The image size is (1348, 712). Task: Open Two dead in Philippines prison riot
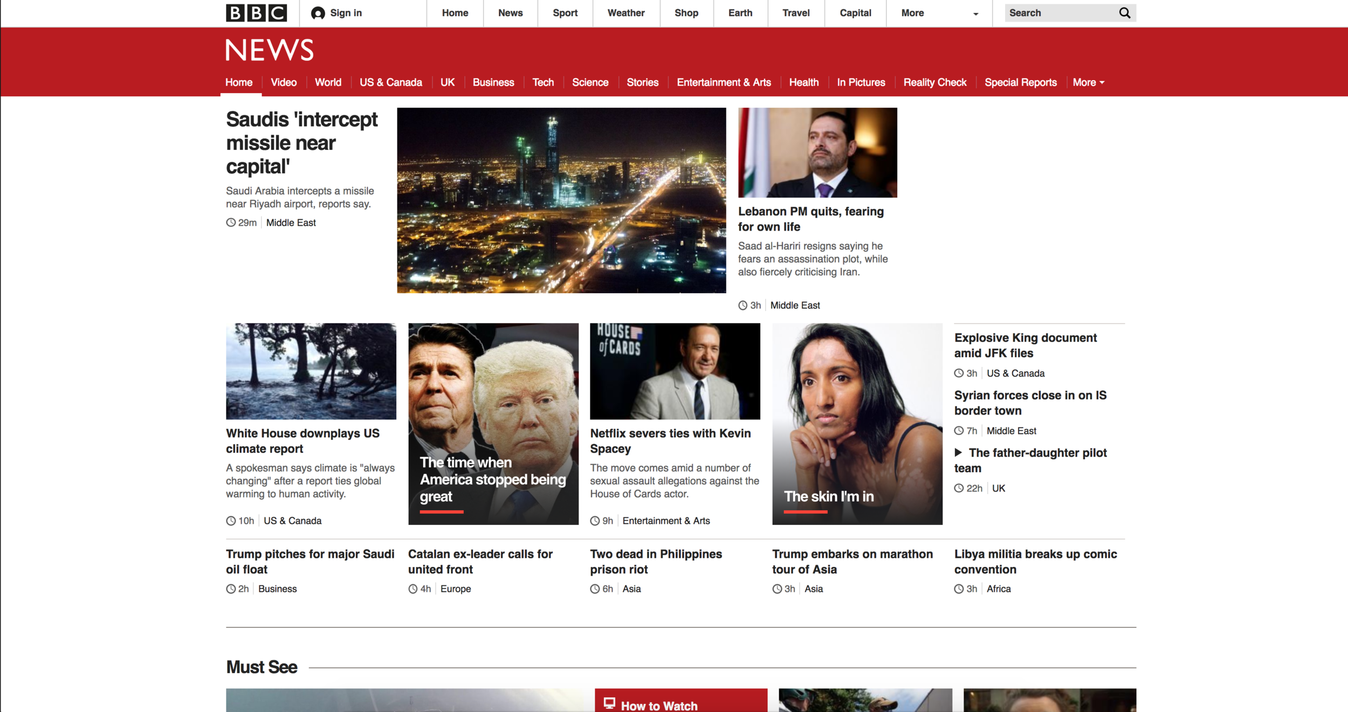[x=656, y=562]
